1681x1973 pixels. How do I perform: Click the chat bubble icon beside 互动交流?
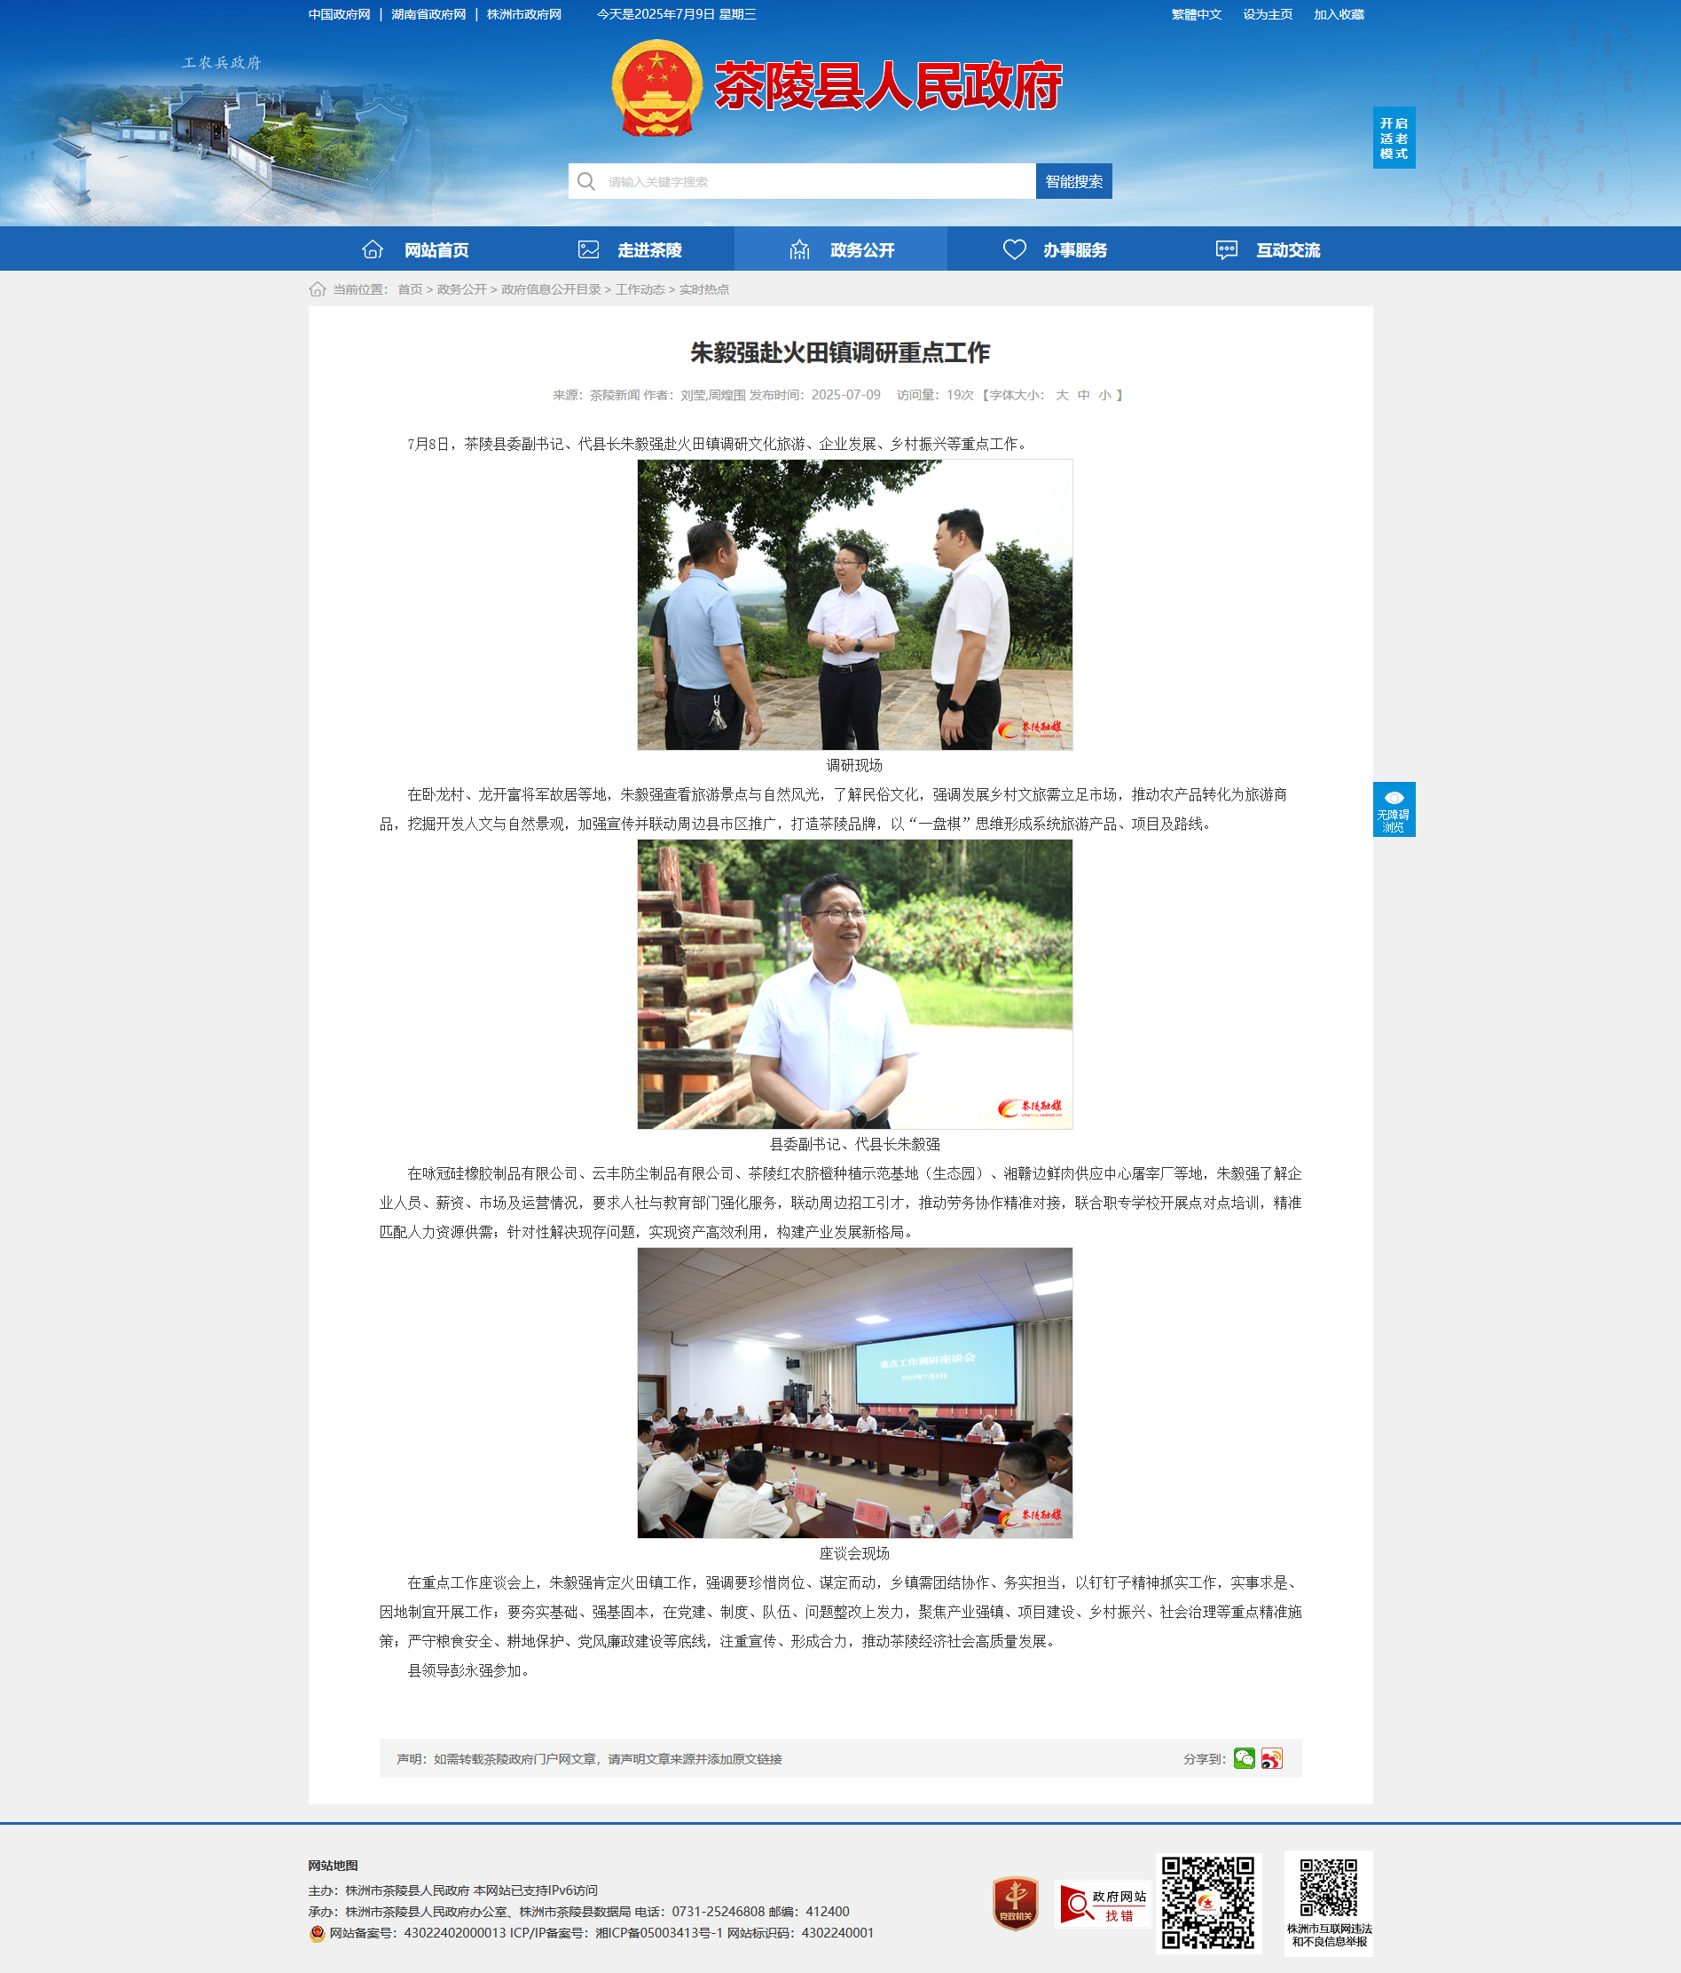coord(1226,249)
